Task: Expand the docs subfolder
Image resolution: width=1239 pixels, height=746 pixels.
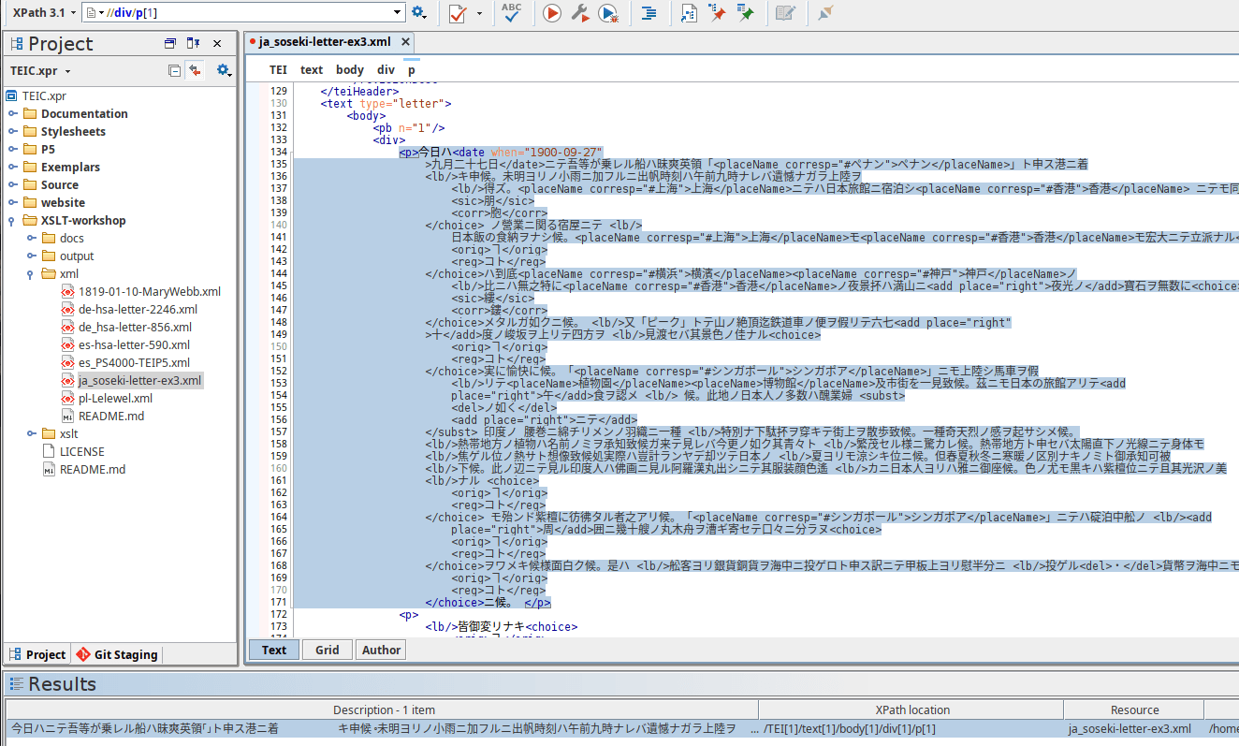Action: [x=32, y=239]
